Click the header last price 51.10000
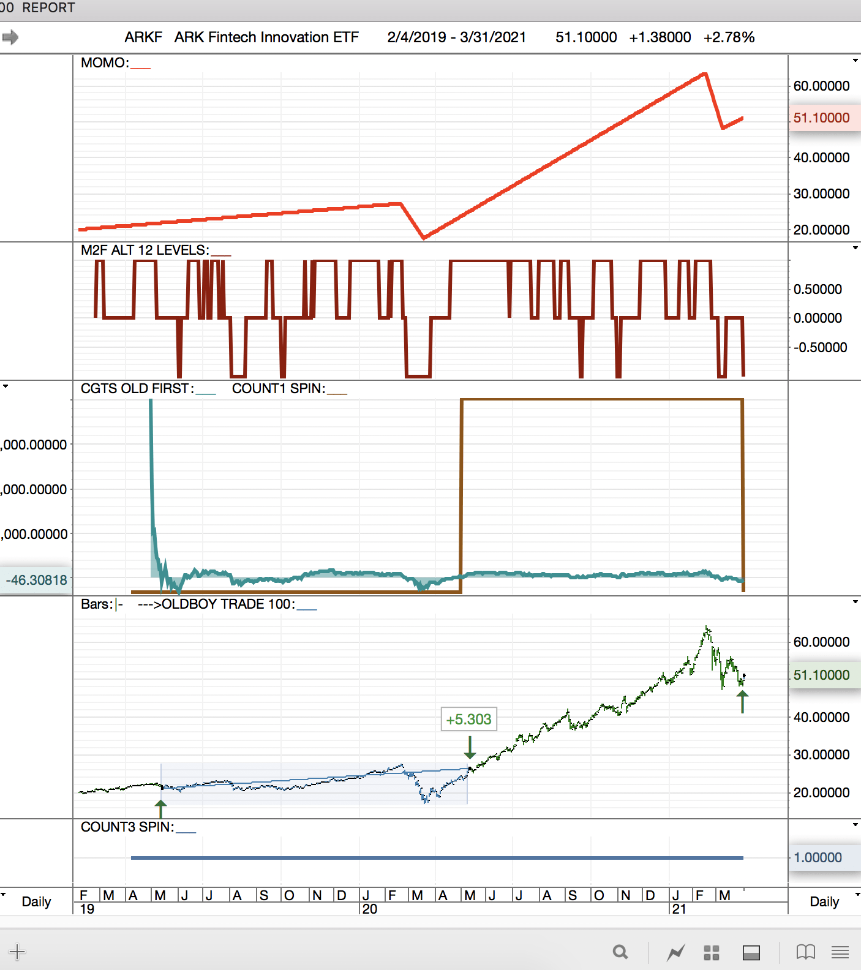The height and width of the screenshot is (970, 861). click(x=586, y=37)
